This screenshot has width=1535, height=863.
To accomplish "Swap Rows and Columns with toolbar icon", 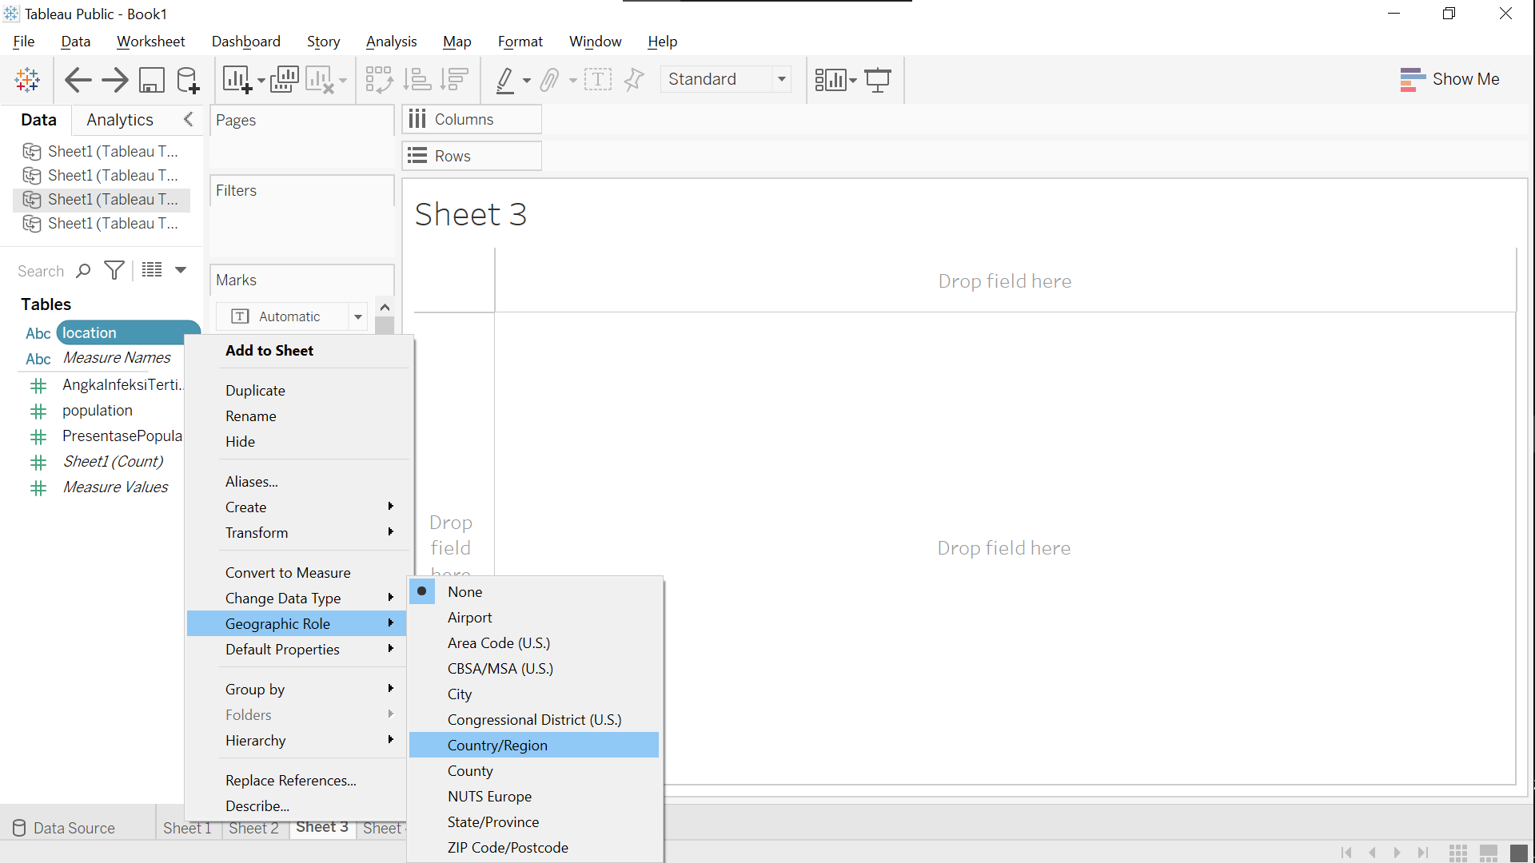I will (379, 79).
